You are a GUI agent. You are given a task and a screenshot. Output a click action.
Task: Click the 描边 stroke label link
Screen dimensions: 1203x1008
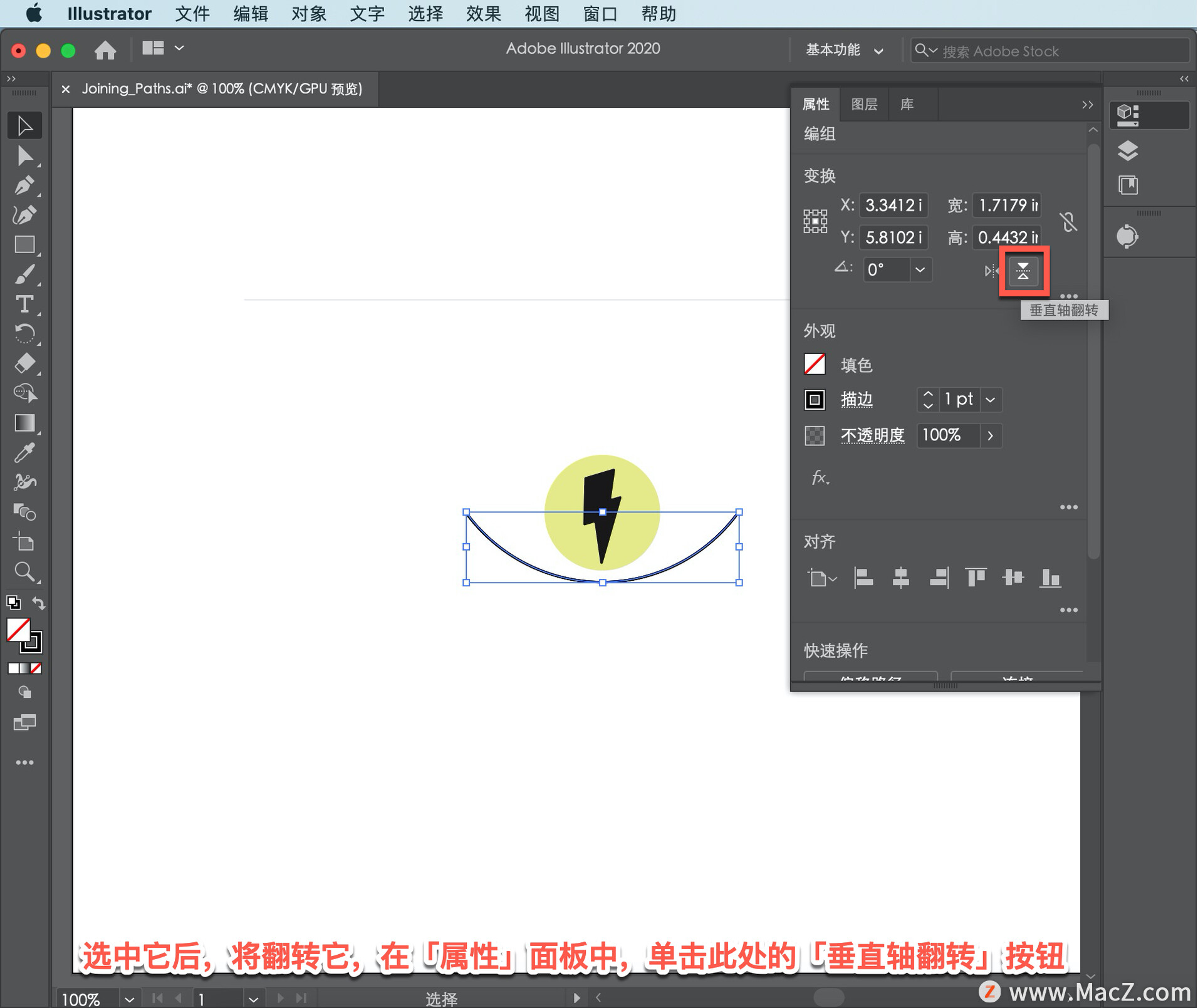[x=857, y=400]
